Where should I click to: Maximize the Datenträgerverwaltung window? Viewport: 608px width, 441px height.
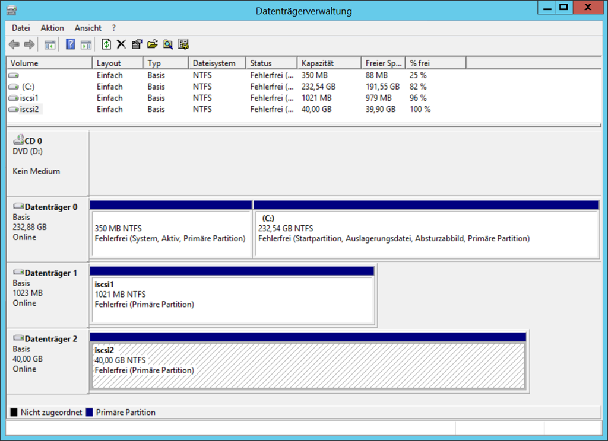click(564, 7)
